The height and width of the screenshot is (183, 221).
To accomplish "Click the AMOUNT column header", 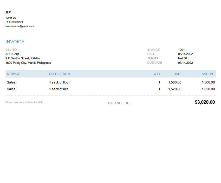I will coord(208,74).
